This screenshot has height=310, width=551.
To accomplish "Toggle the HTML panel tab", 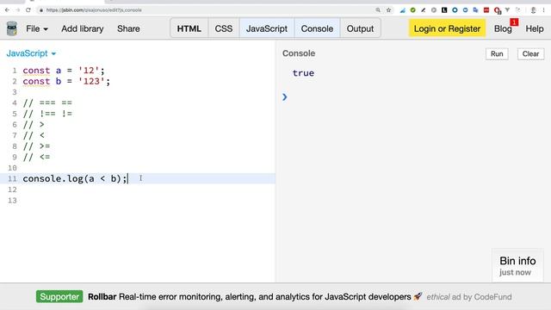I will click(189, 28).
